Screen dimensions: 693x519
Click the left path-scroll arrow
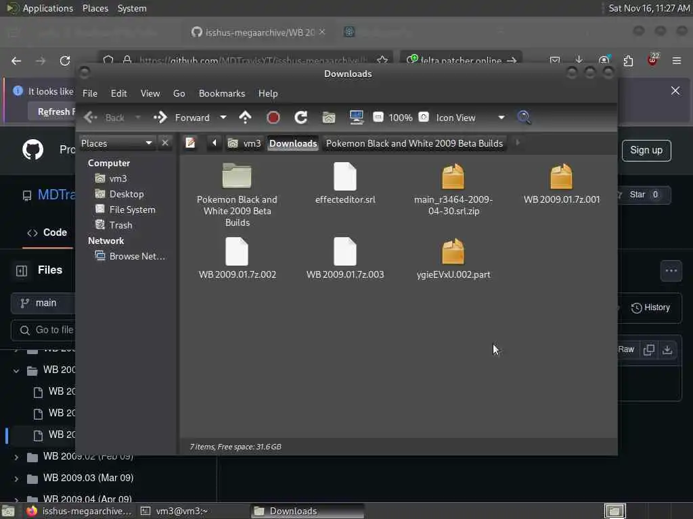[215, 143]
